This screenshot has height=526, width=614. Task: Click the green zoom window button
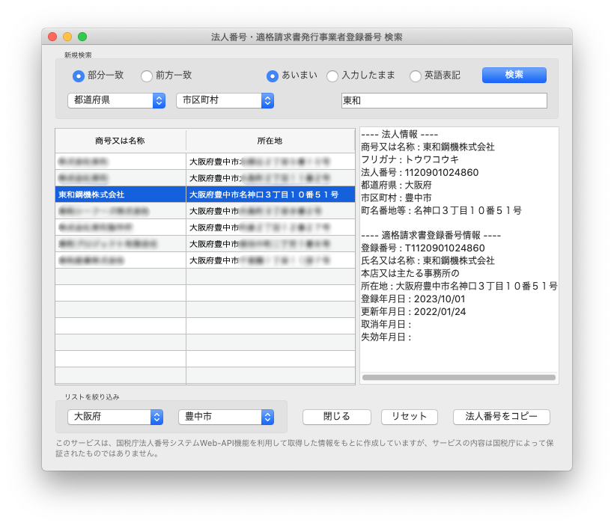coord(82,37)
